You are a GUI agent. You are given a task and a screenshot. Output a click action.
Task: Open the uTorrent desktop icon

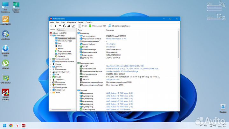click(5, 64)
